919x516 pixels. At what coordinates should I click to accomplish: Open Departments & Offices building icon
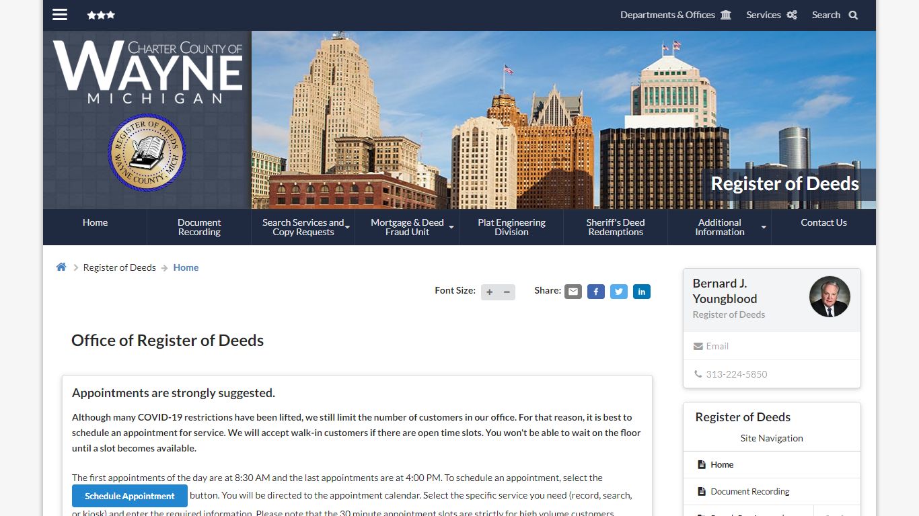coord(726,15)
